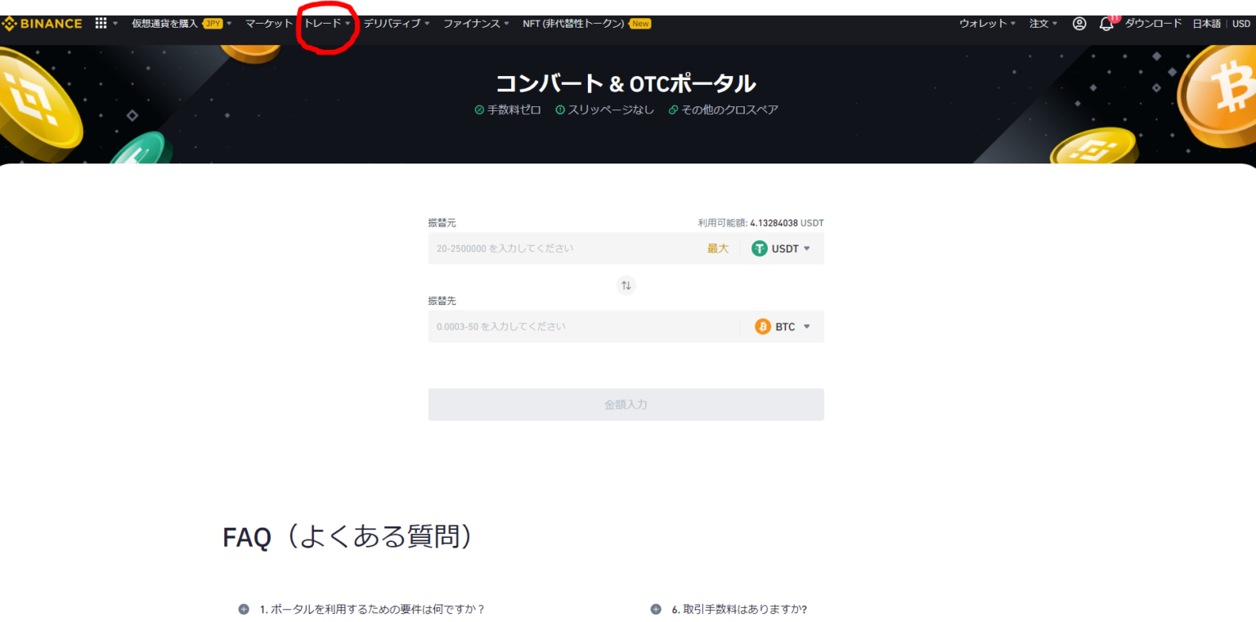Click the orange BTC coin icon

(x=763, y=327)
